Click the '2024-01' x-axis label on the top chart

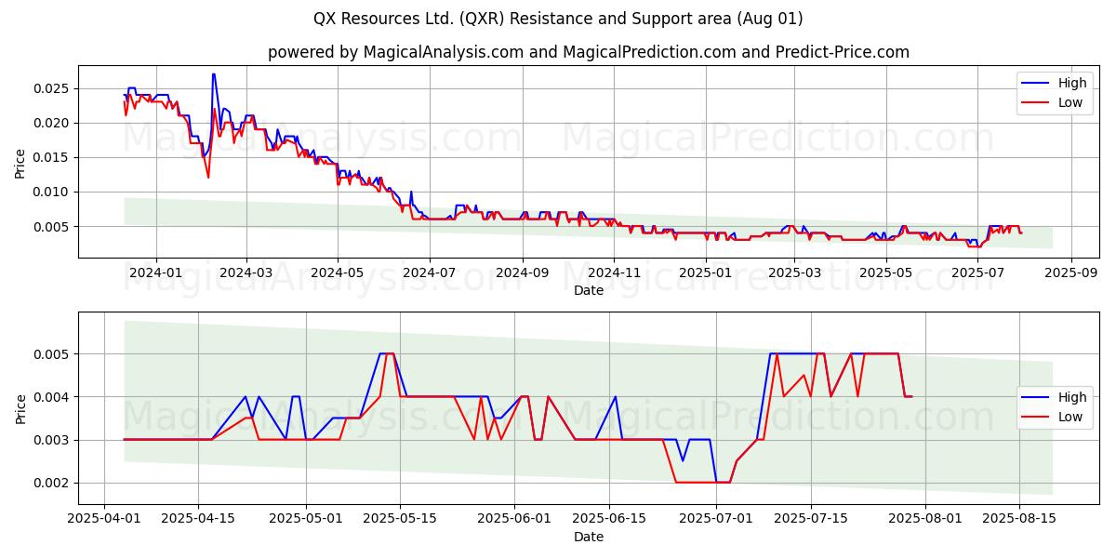pos(155,272)
